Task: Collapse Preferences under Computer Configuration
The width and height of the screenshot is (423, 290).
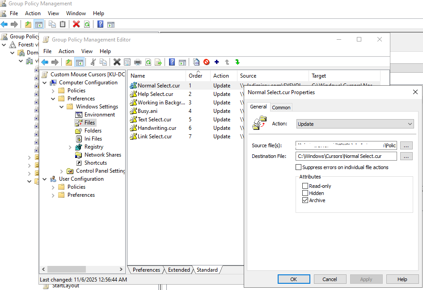Action: click(53, 99)
